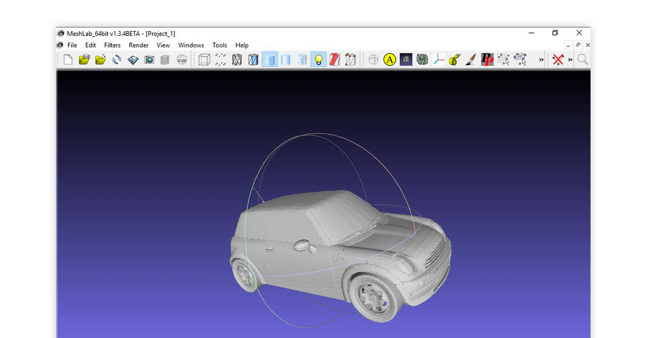The height and width of the screenshot is (338, 646).
Task: Open the PickPoints PP tool
Action: [x=487, y=60]
